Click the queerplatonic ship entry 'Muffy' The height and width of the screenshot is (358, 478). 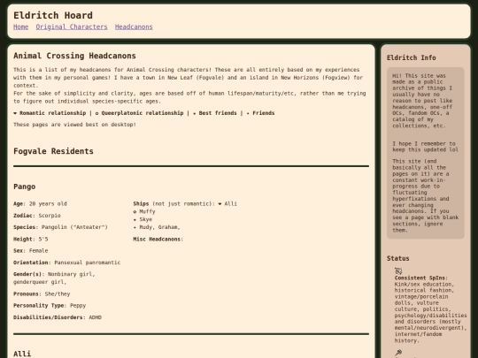pos(144,211)
